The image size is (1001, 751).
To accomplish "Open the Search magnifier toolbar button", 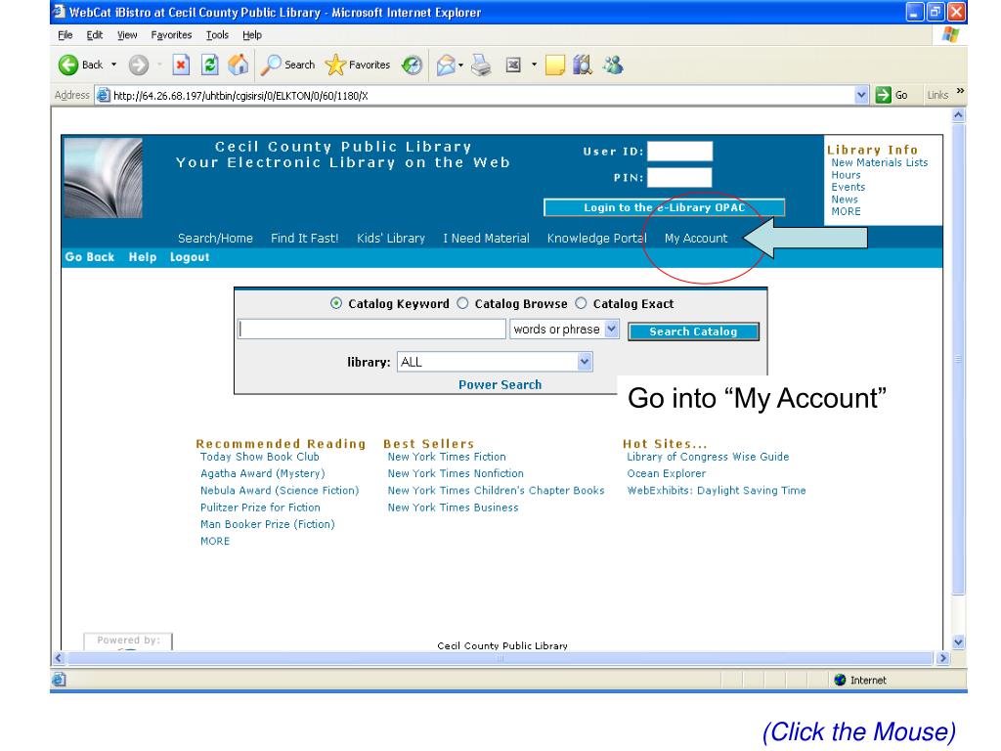I will pyautogui.click(x=288, y=65).
